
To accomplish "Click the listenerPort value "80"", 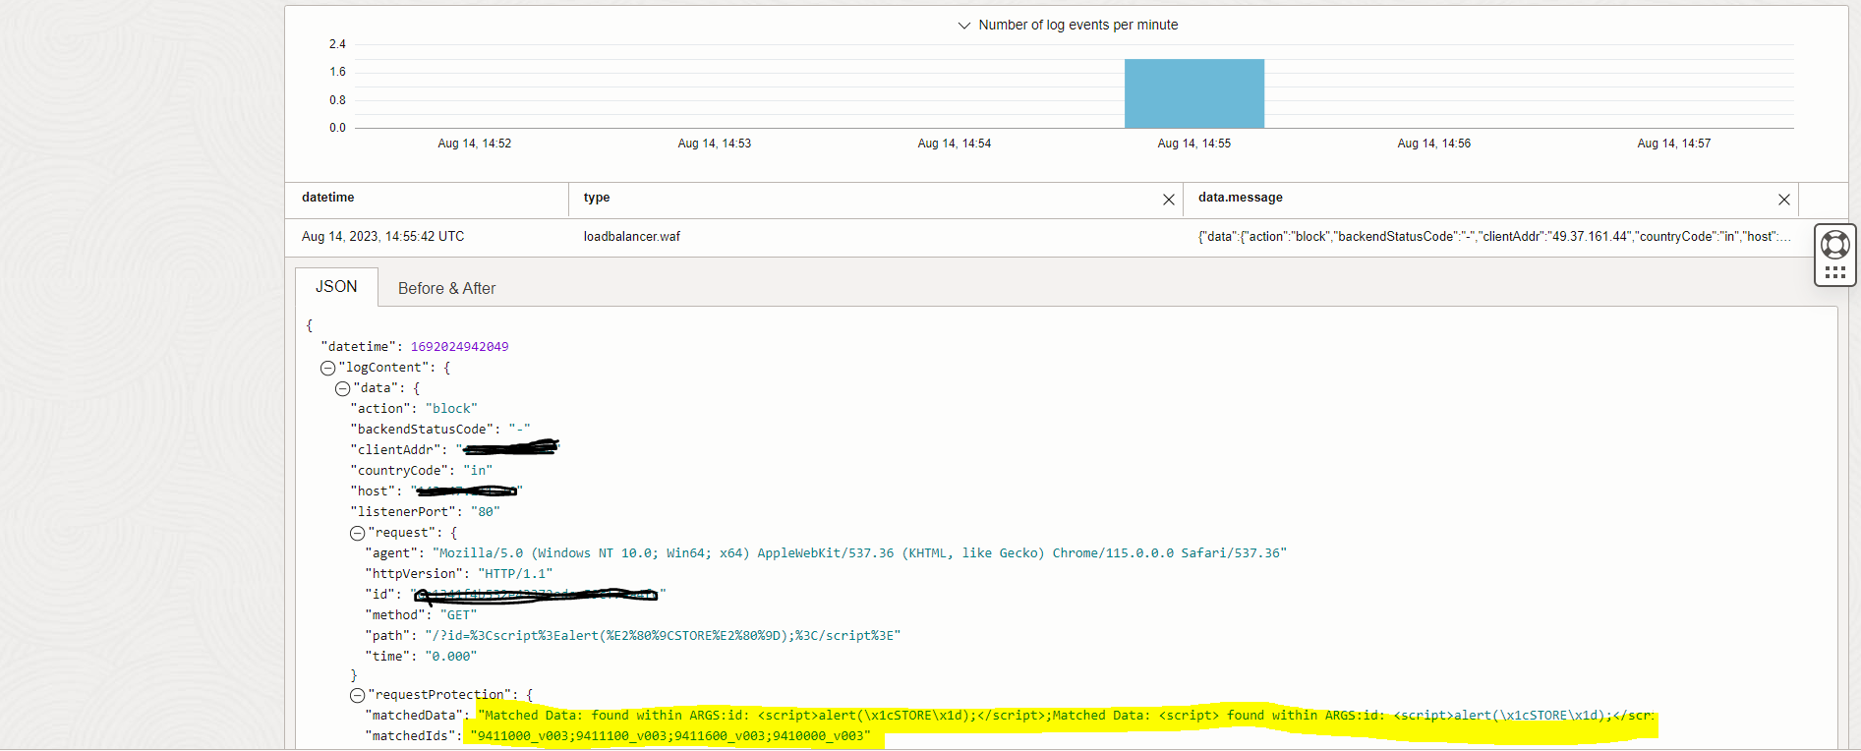I will [x=486, y=512].
